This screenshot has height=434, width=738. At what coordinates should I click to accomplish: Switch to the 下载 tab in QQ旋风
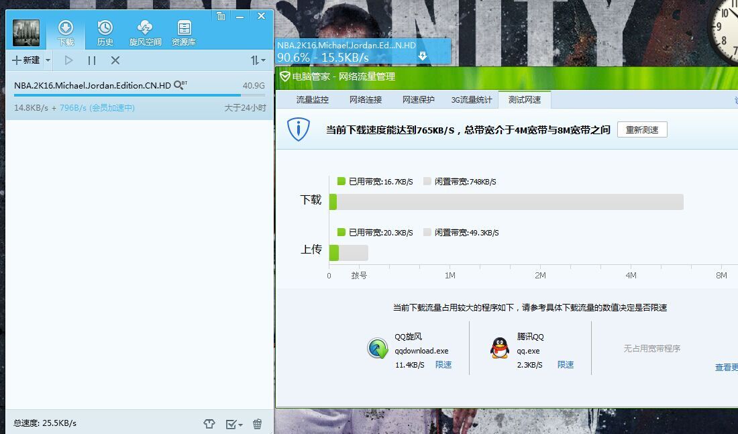[66, 33]
